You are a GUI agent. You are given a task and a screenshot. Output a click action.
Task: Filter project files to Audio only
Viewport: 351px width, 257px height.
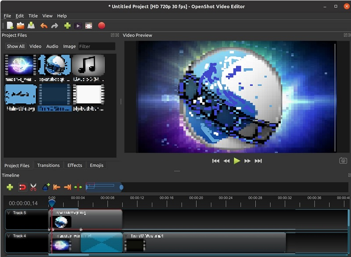point(52,46)
